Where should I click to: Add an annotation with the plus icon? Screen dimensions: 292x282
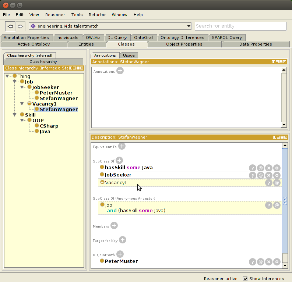pyautogui.click(x=120, y=71)
